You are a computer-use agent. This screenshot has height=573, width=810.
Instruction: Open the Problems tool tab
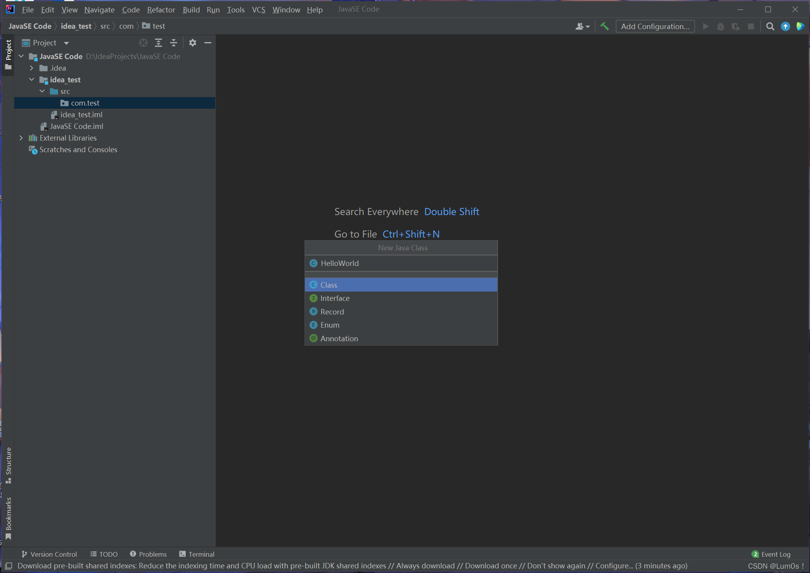pos(148,554)
